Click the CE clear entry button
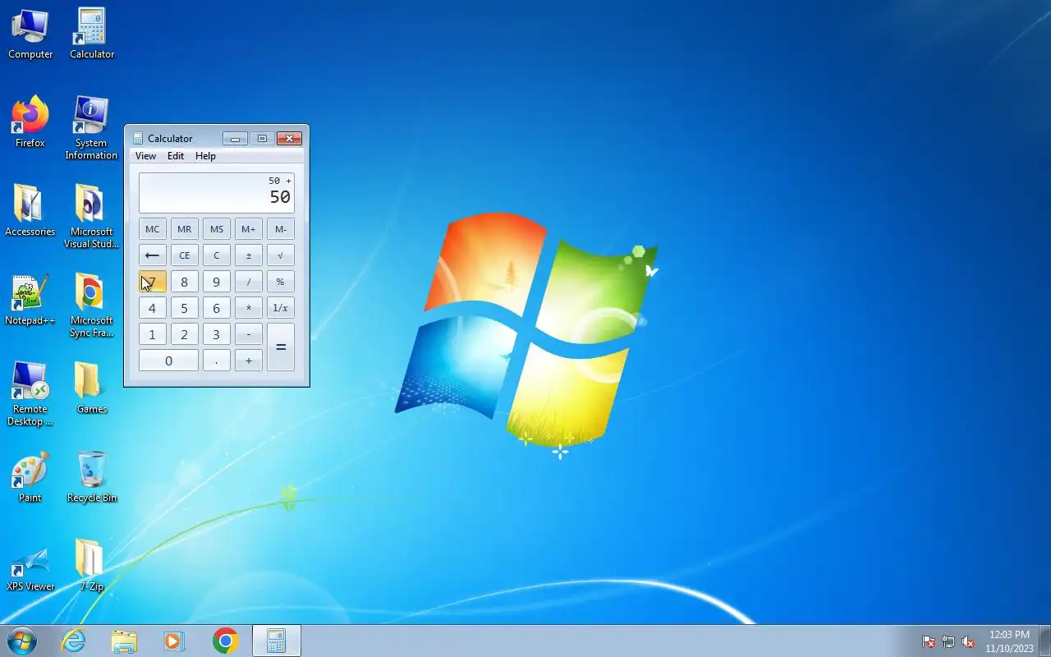This screenshot has width=1051, height=657. point(184,255)
